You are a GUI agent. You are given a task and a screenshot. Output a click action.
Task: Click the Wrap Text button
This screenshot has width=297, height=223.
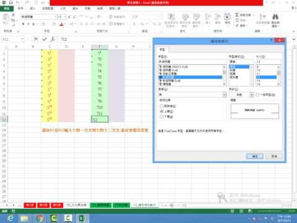118,17
